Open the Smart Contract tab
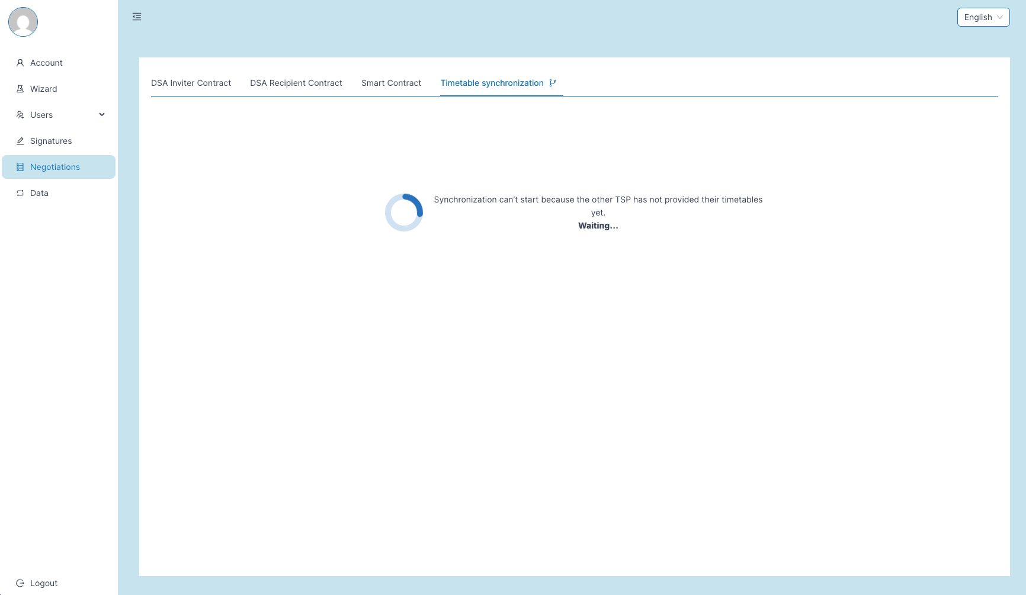 click(x=391, y=83)
